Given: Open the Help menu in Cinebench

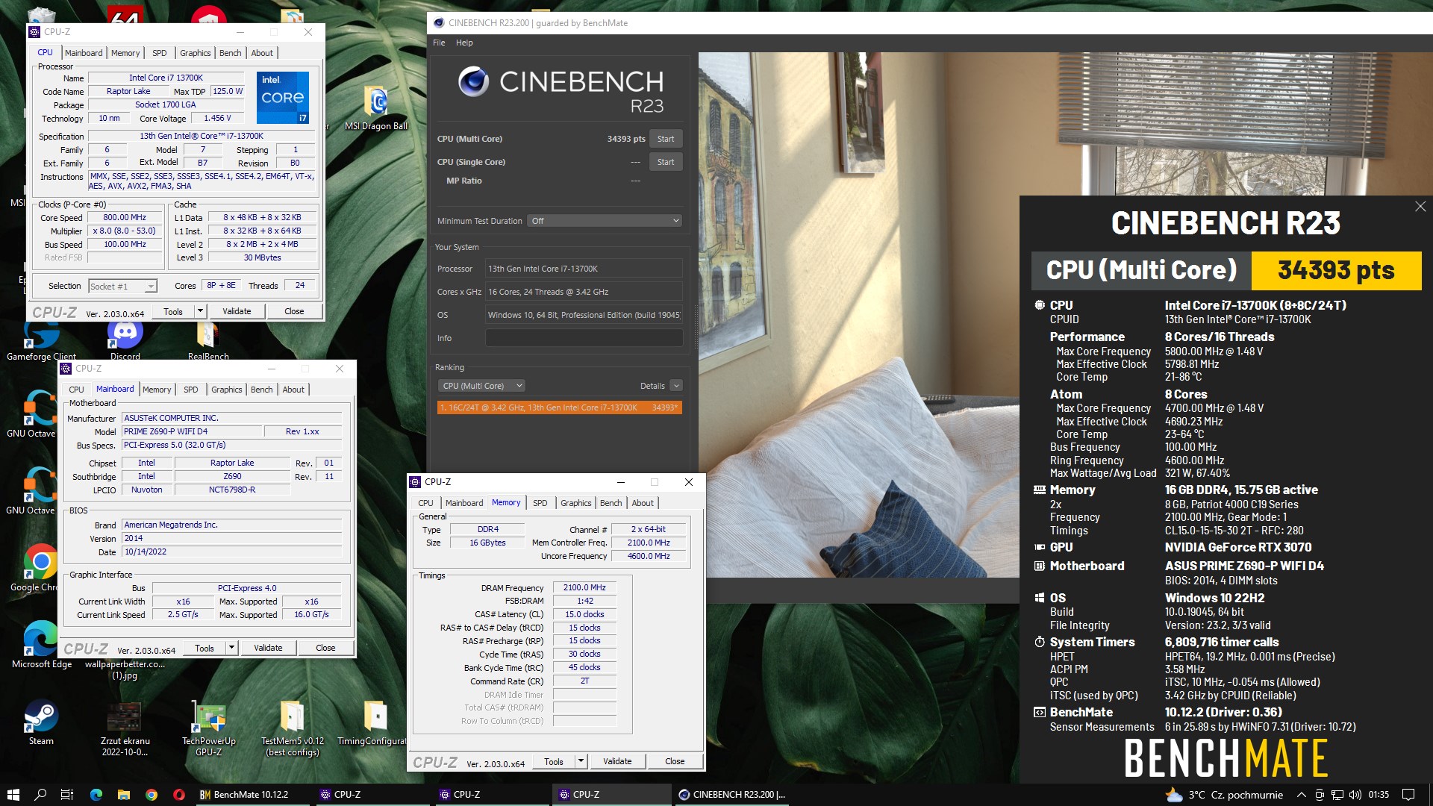Looking at the screenshot, I should click(x=464, y=43).
